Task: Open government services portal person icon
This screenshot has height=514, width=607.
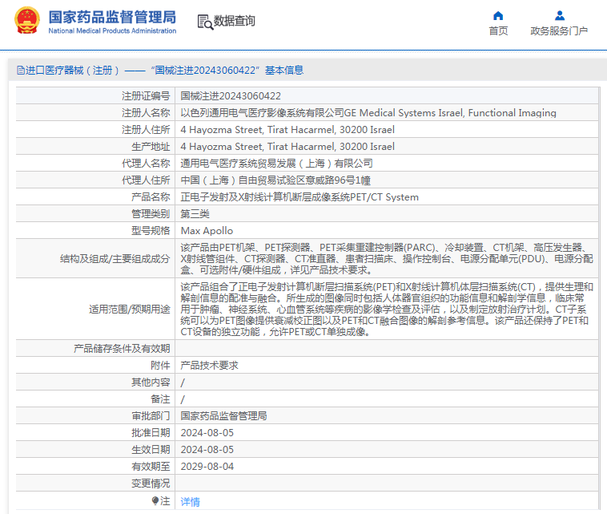Action: coord(560,15)
